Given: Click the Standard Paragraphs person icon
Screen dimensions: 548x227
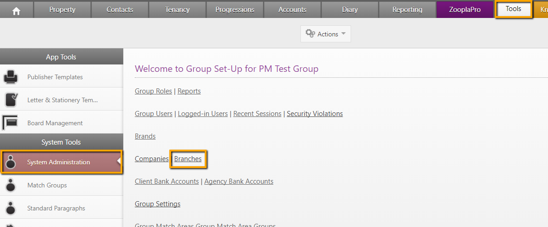Looking at the screenshot, I should [11, 208].
